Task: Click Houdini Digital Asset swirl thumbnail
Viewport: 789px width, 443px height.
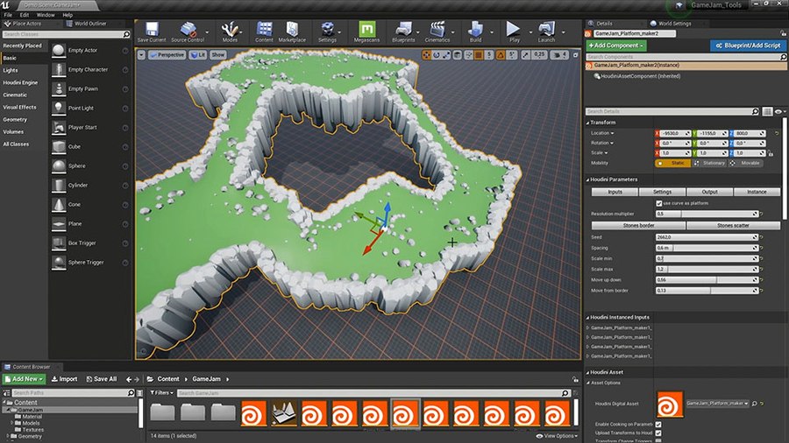Action: click(670, 404)
